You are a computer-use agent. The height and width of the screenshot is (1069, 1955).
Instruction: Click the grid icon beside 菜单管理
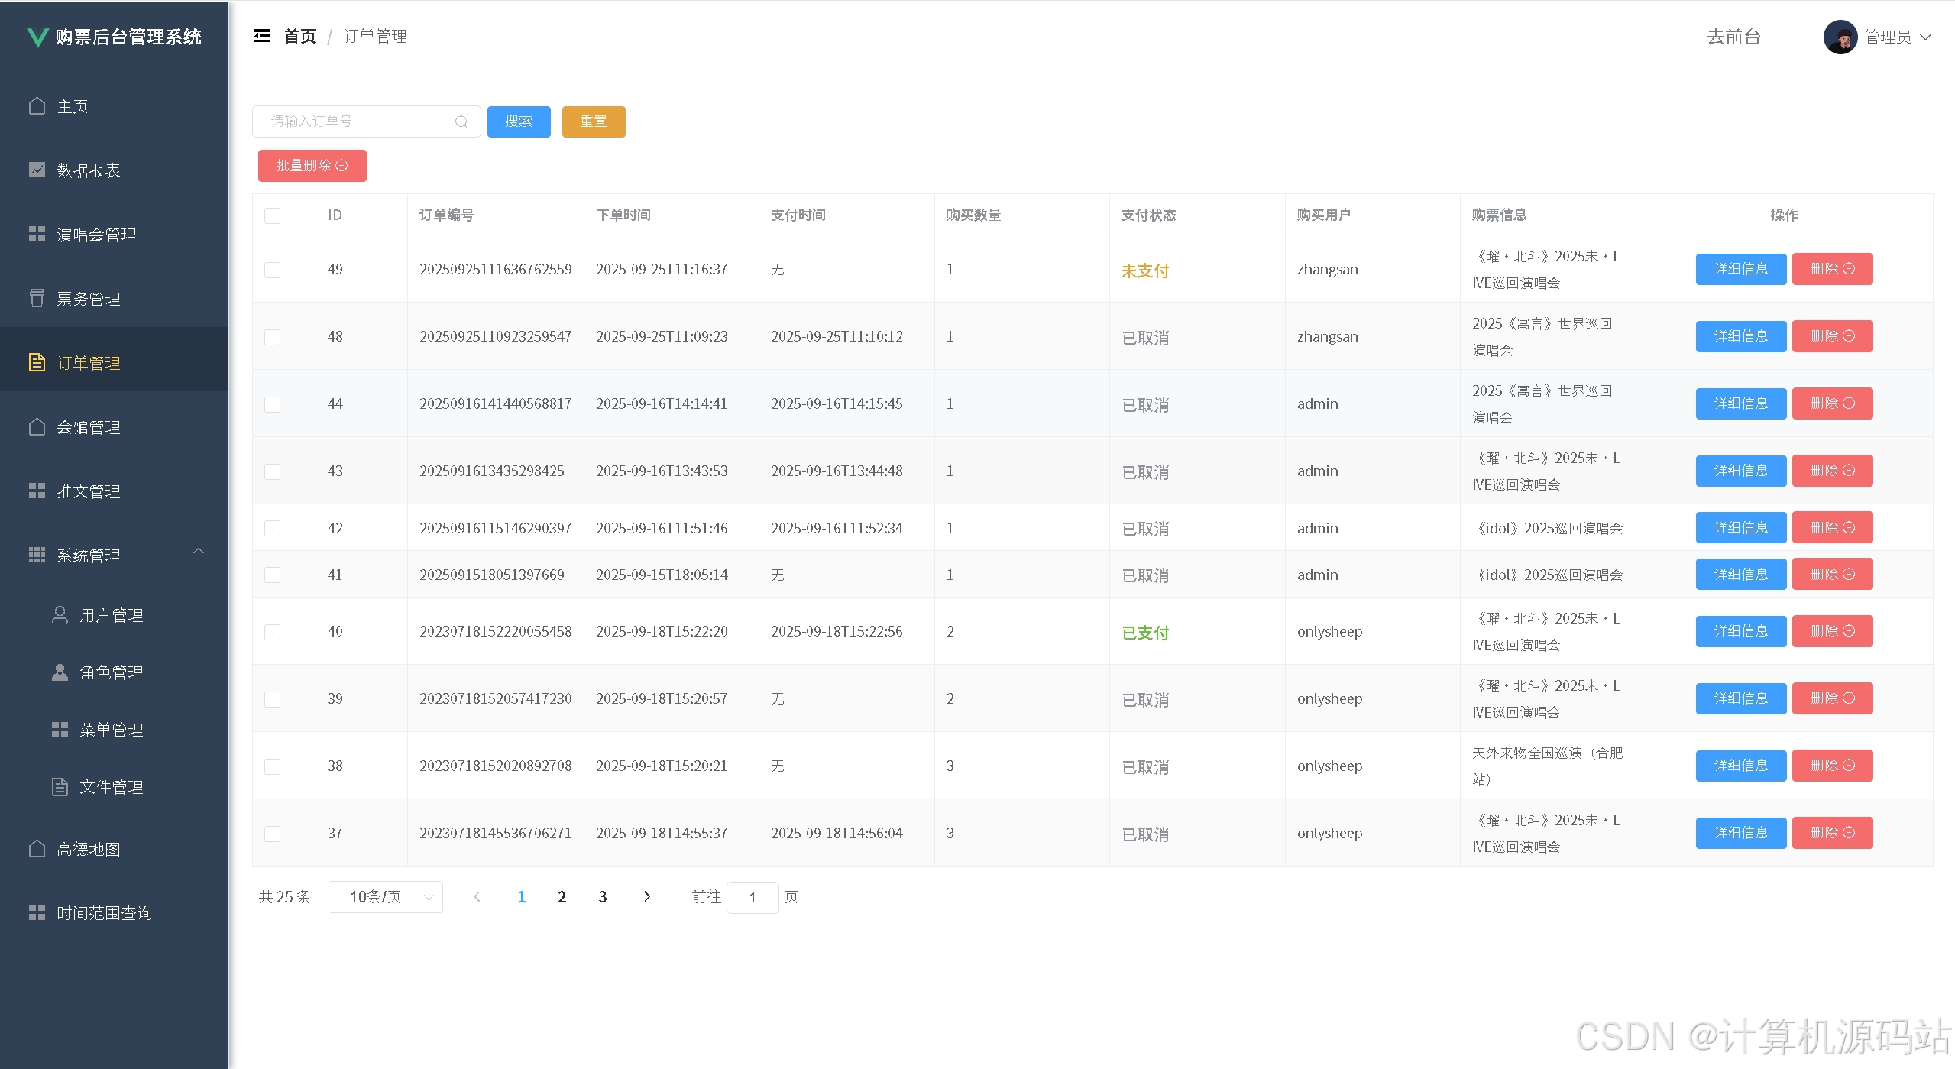(x=60, y=729)
